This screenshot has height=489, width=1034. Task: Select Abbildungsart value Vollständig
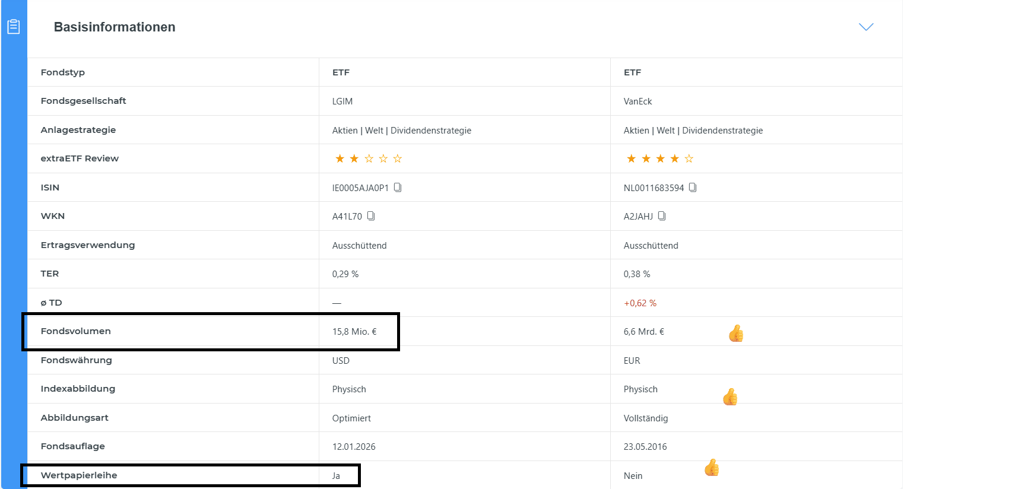[646, 418]
